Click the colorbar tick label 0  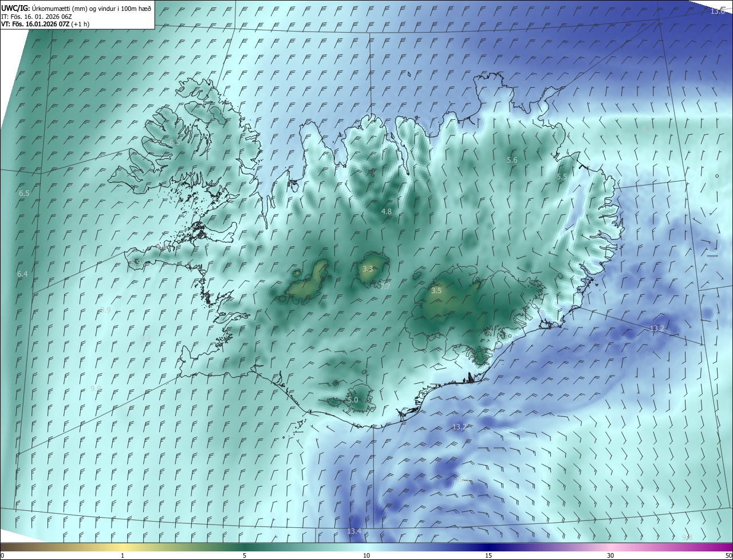coord(2,555)
